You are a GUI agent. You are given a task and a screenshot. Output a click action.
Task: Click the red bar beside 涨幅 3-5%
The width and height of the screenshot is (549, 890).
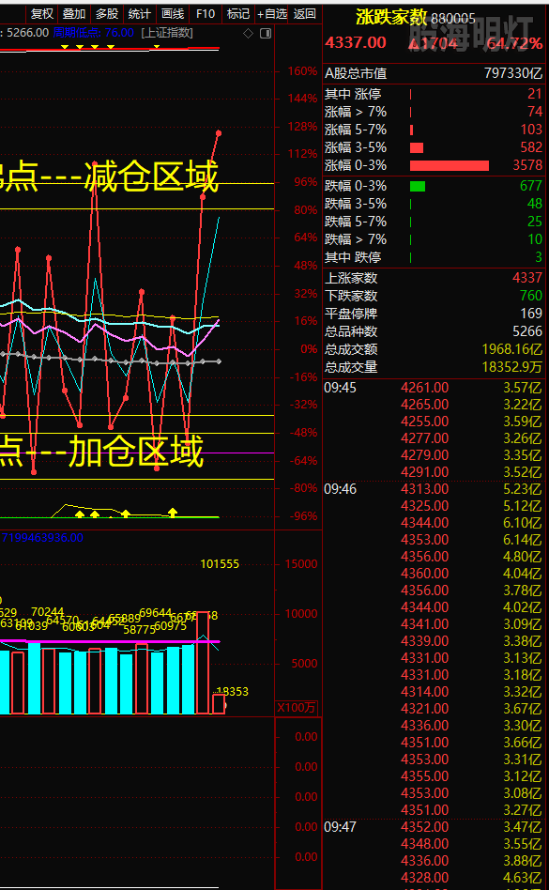pyautogui.click(x=417, y=147)
